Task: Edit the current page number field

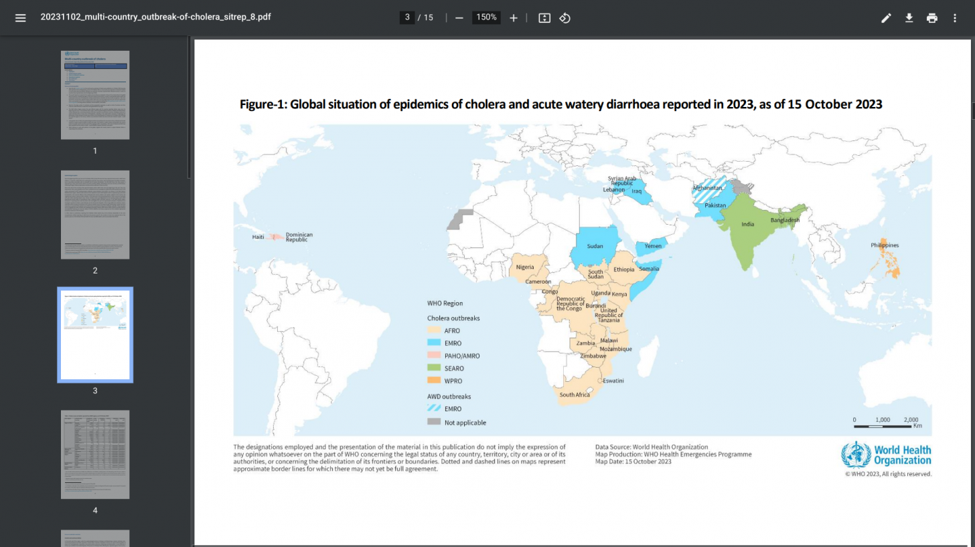Action: (406, 18)
